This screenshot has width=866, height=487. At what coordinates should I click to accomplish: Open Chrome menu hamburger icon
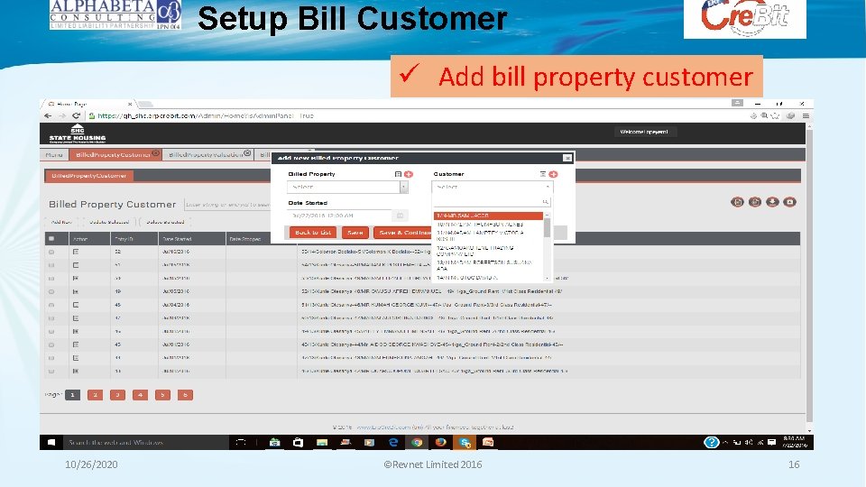coord(806,116)
